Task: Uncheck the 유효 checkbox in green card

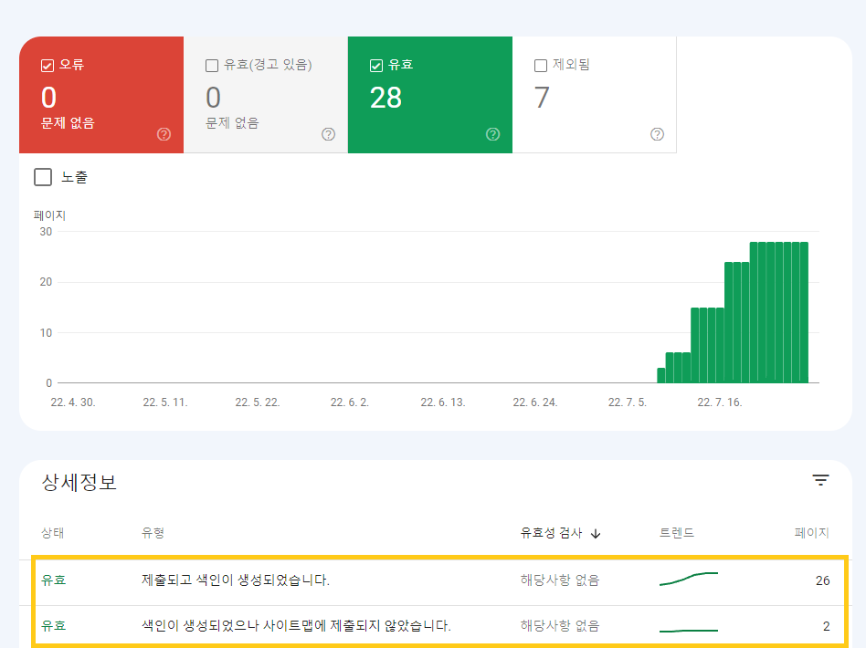Action: [376, 66]
